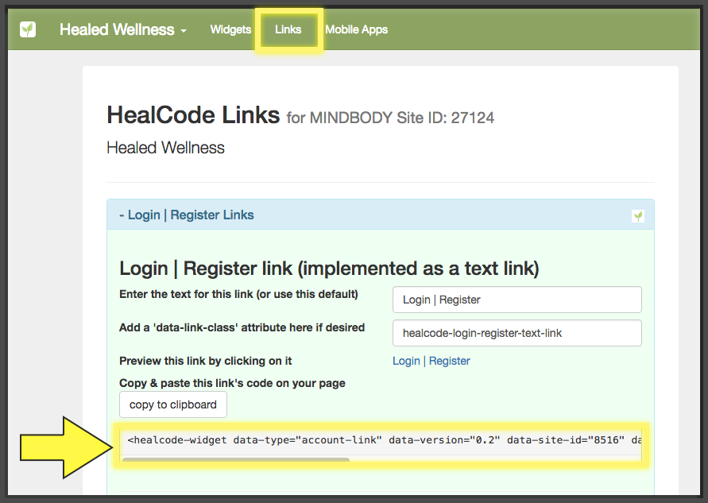Click the HealCode leaf logo icon
Viewport: 708px width, 503px height.
tap(28, 30)
